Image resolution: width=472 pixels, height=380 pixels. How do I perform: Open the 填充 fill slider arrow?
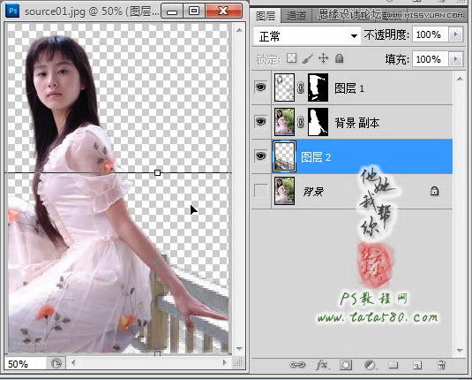[455, 58]
